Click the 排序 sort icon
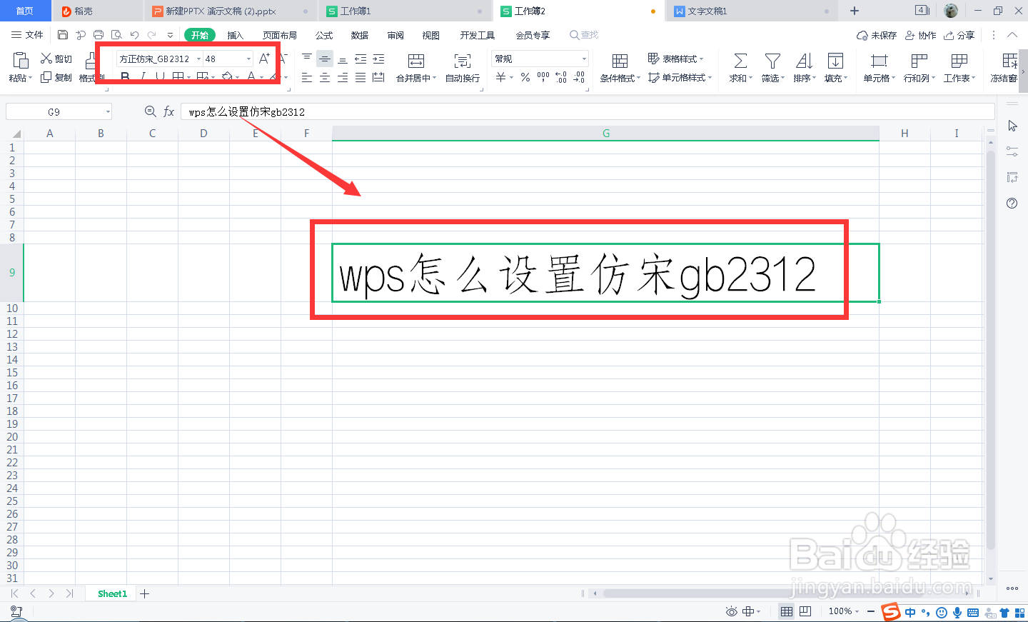This screenshot has width=1028, height=622. [805, 61]
